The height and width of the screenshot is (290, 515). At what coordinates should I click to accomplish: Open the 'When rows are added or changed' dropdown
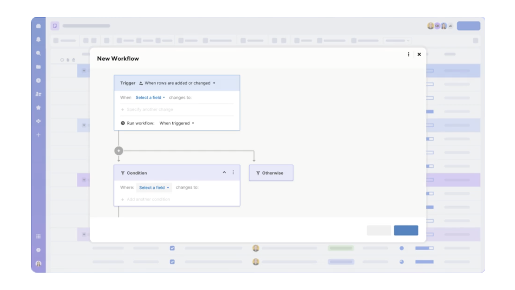178,83
